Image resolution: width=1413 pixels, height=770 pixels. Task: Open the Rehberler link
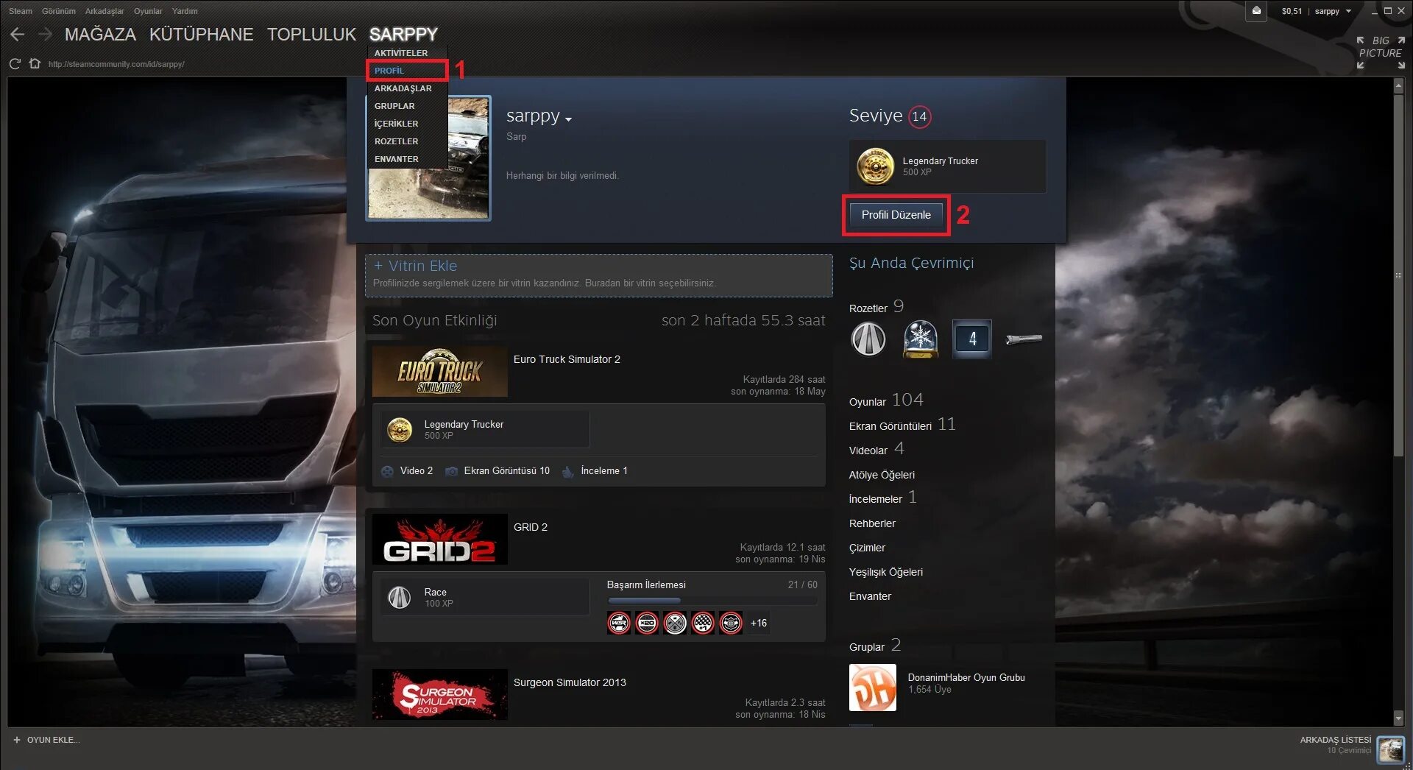(x=872, y=523)
